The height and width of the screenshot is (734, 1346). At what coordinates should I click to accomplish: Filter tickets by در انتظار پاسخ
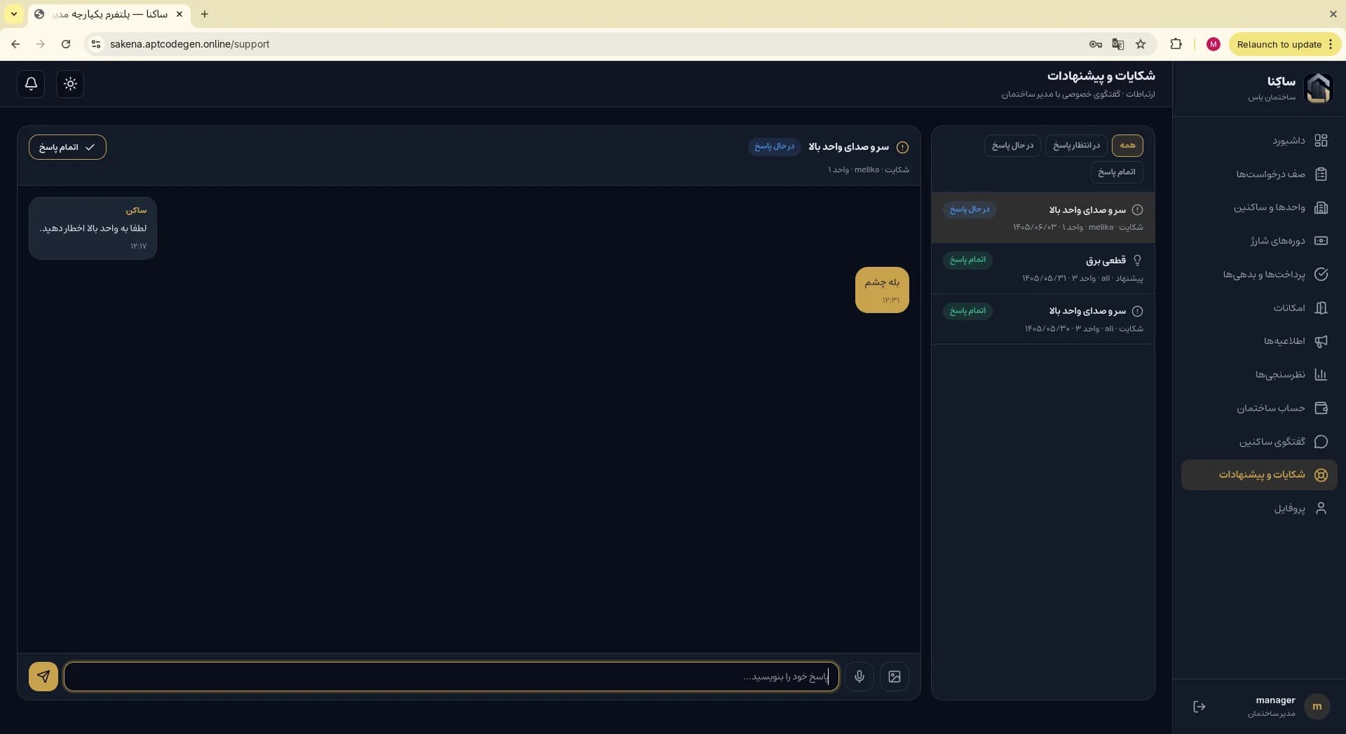[1076, 146]
